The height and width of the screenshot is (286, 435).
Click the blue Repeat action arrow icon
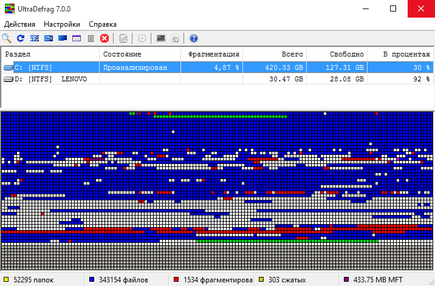21,38
